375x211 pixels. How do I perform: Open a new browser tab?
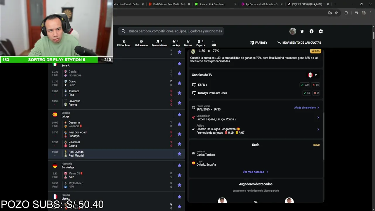[x=335, y=4]
